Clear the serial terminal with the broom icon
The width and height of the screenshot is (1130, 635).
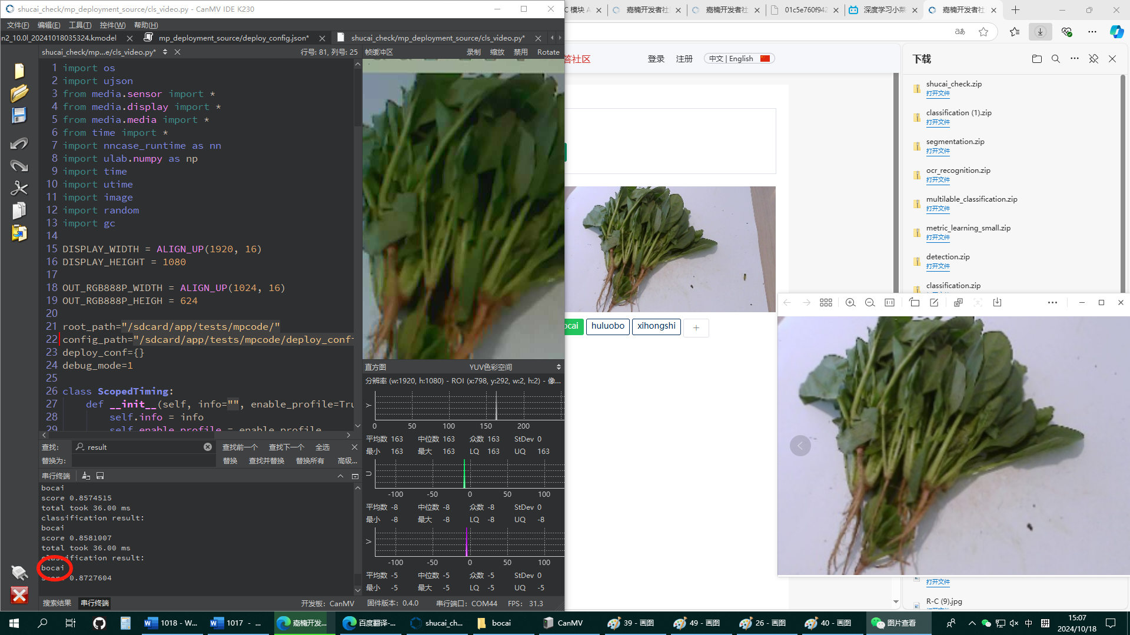point(86,476)
